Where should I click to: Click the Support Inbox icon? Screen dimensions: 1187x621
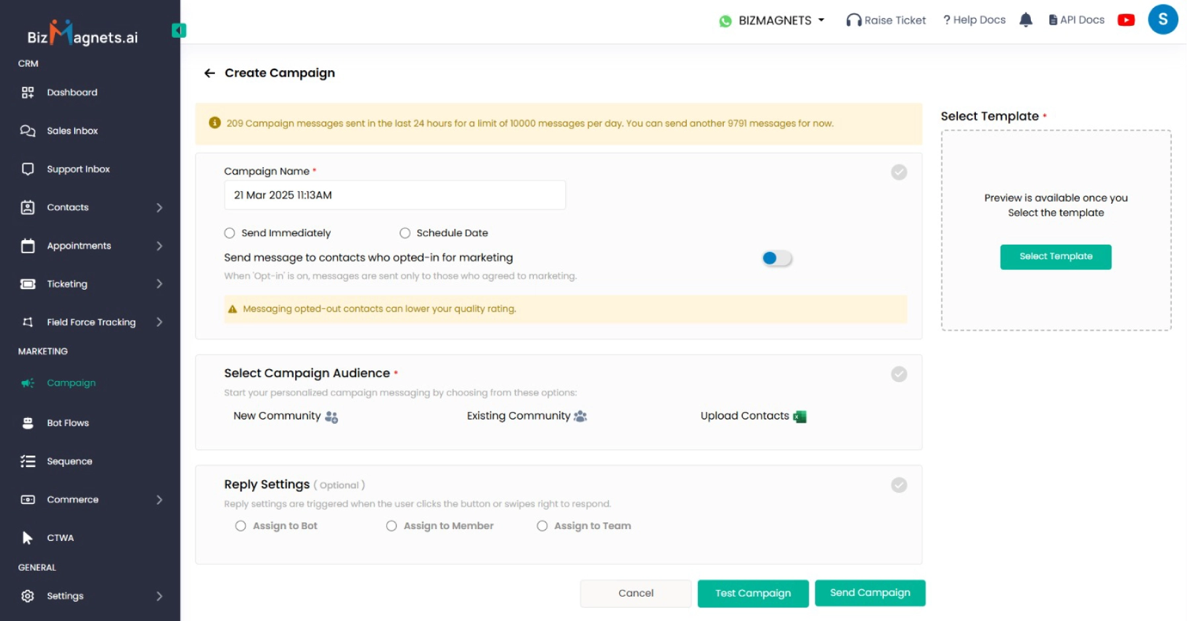click(27, 169)
